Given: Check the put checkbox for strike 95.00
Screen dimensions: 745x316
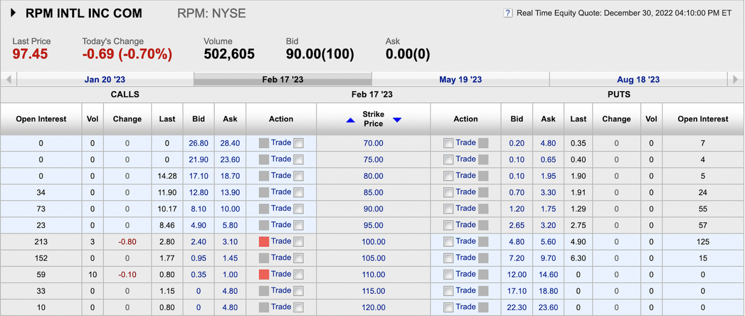Looking at the screenshot, I should pyautogui.click(x=448, y=225).
